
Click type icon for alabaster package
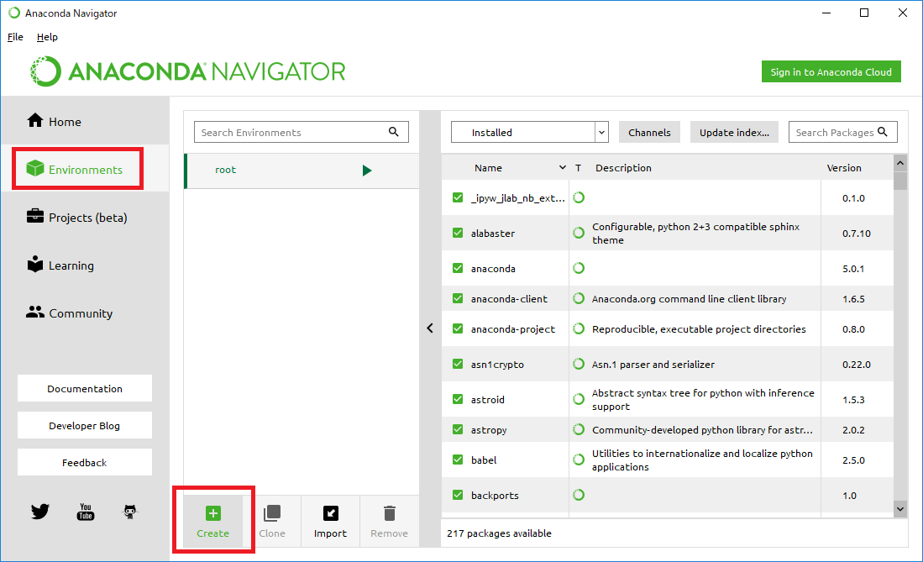coord(579,233)
